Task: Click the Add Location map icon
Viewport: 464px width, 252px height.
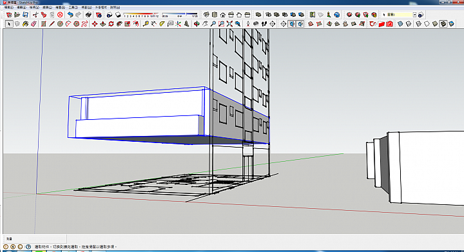Action: [312, 14]
